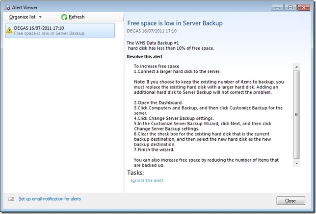The height and width of the screenshot is (214, 316).
Task: Close the window with the red X
Action: coord(304,7)
